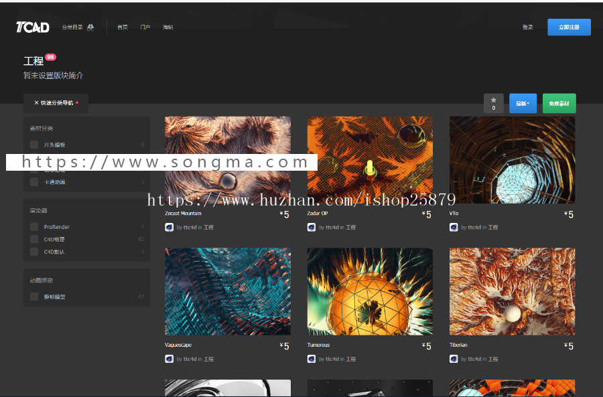
Task: Check the C4D物理 renderer checkbox
Action: (34, 239)
